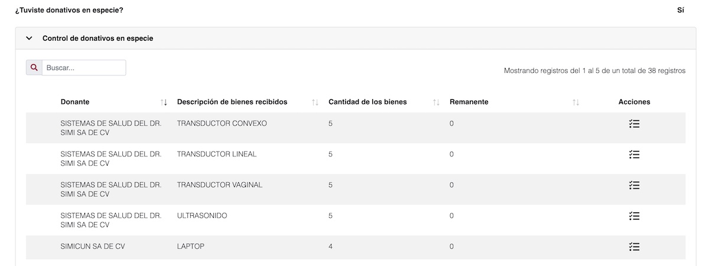The width and height of the screenshot is (709, 266).
Task: Select the ULTRASONIDO description cell
Action: [201, 216]
